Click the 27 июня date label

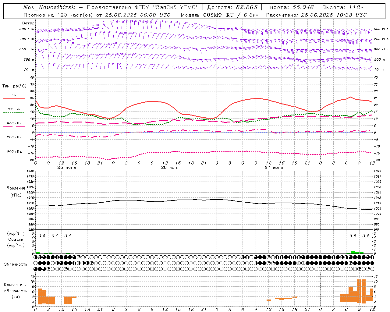274,167
